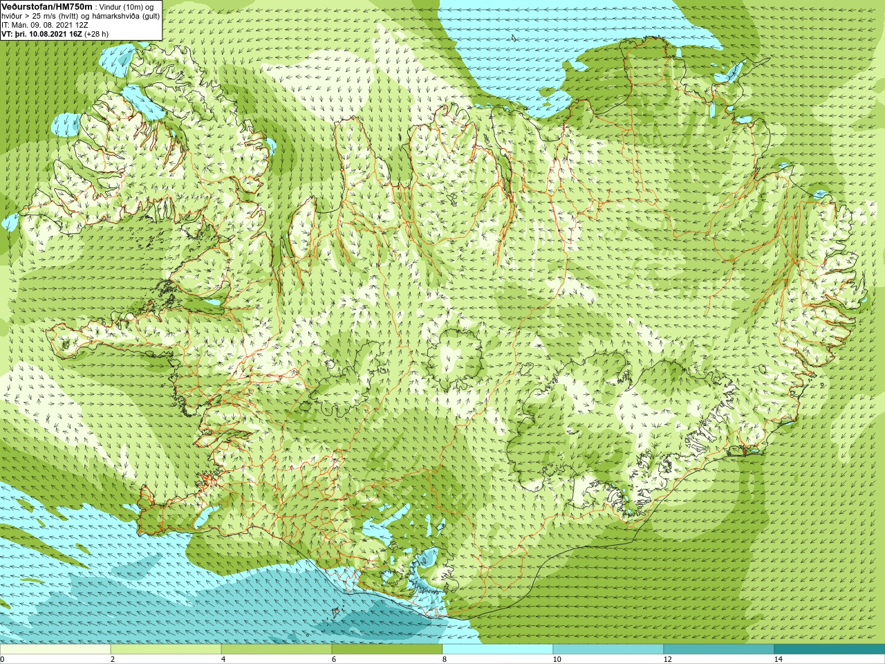Click the Veðurstofan/HM750m title text
The height and width of the screenshot is (664, 885).
(46, 6)
